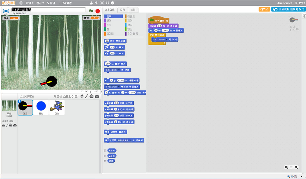Add new sprite from camera icon
306x179 pixels.
coord(97,96)
